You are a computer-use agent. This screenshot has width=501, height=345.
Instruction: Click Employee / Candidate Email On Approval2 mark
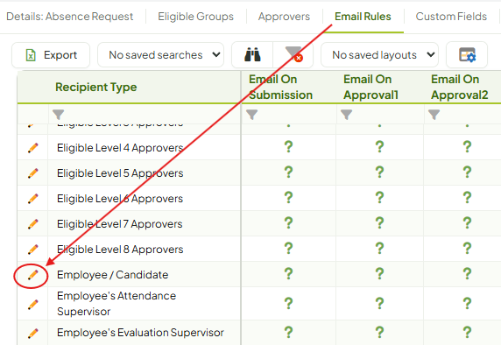467,274
